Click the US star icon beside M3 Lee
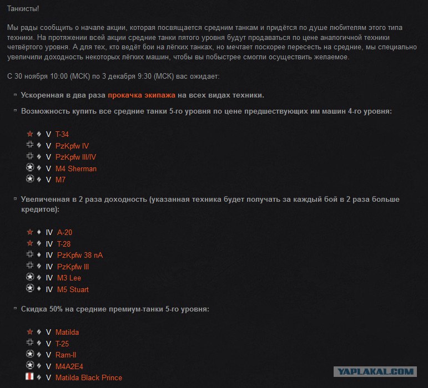428x388 pixels. [30, 277]
